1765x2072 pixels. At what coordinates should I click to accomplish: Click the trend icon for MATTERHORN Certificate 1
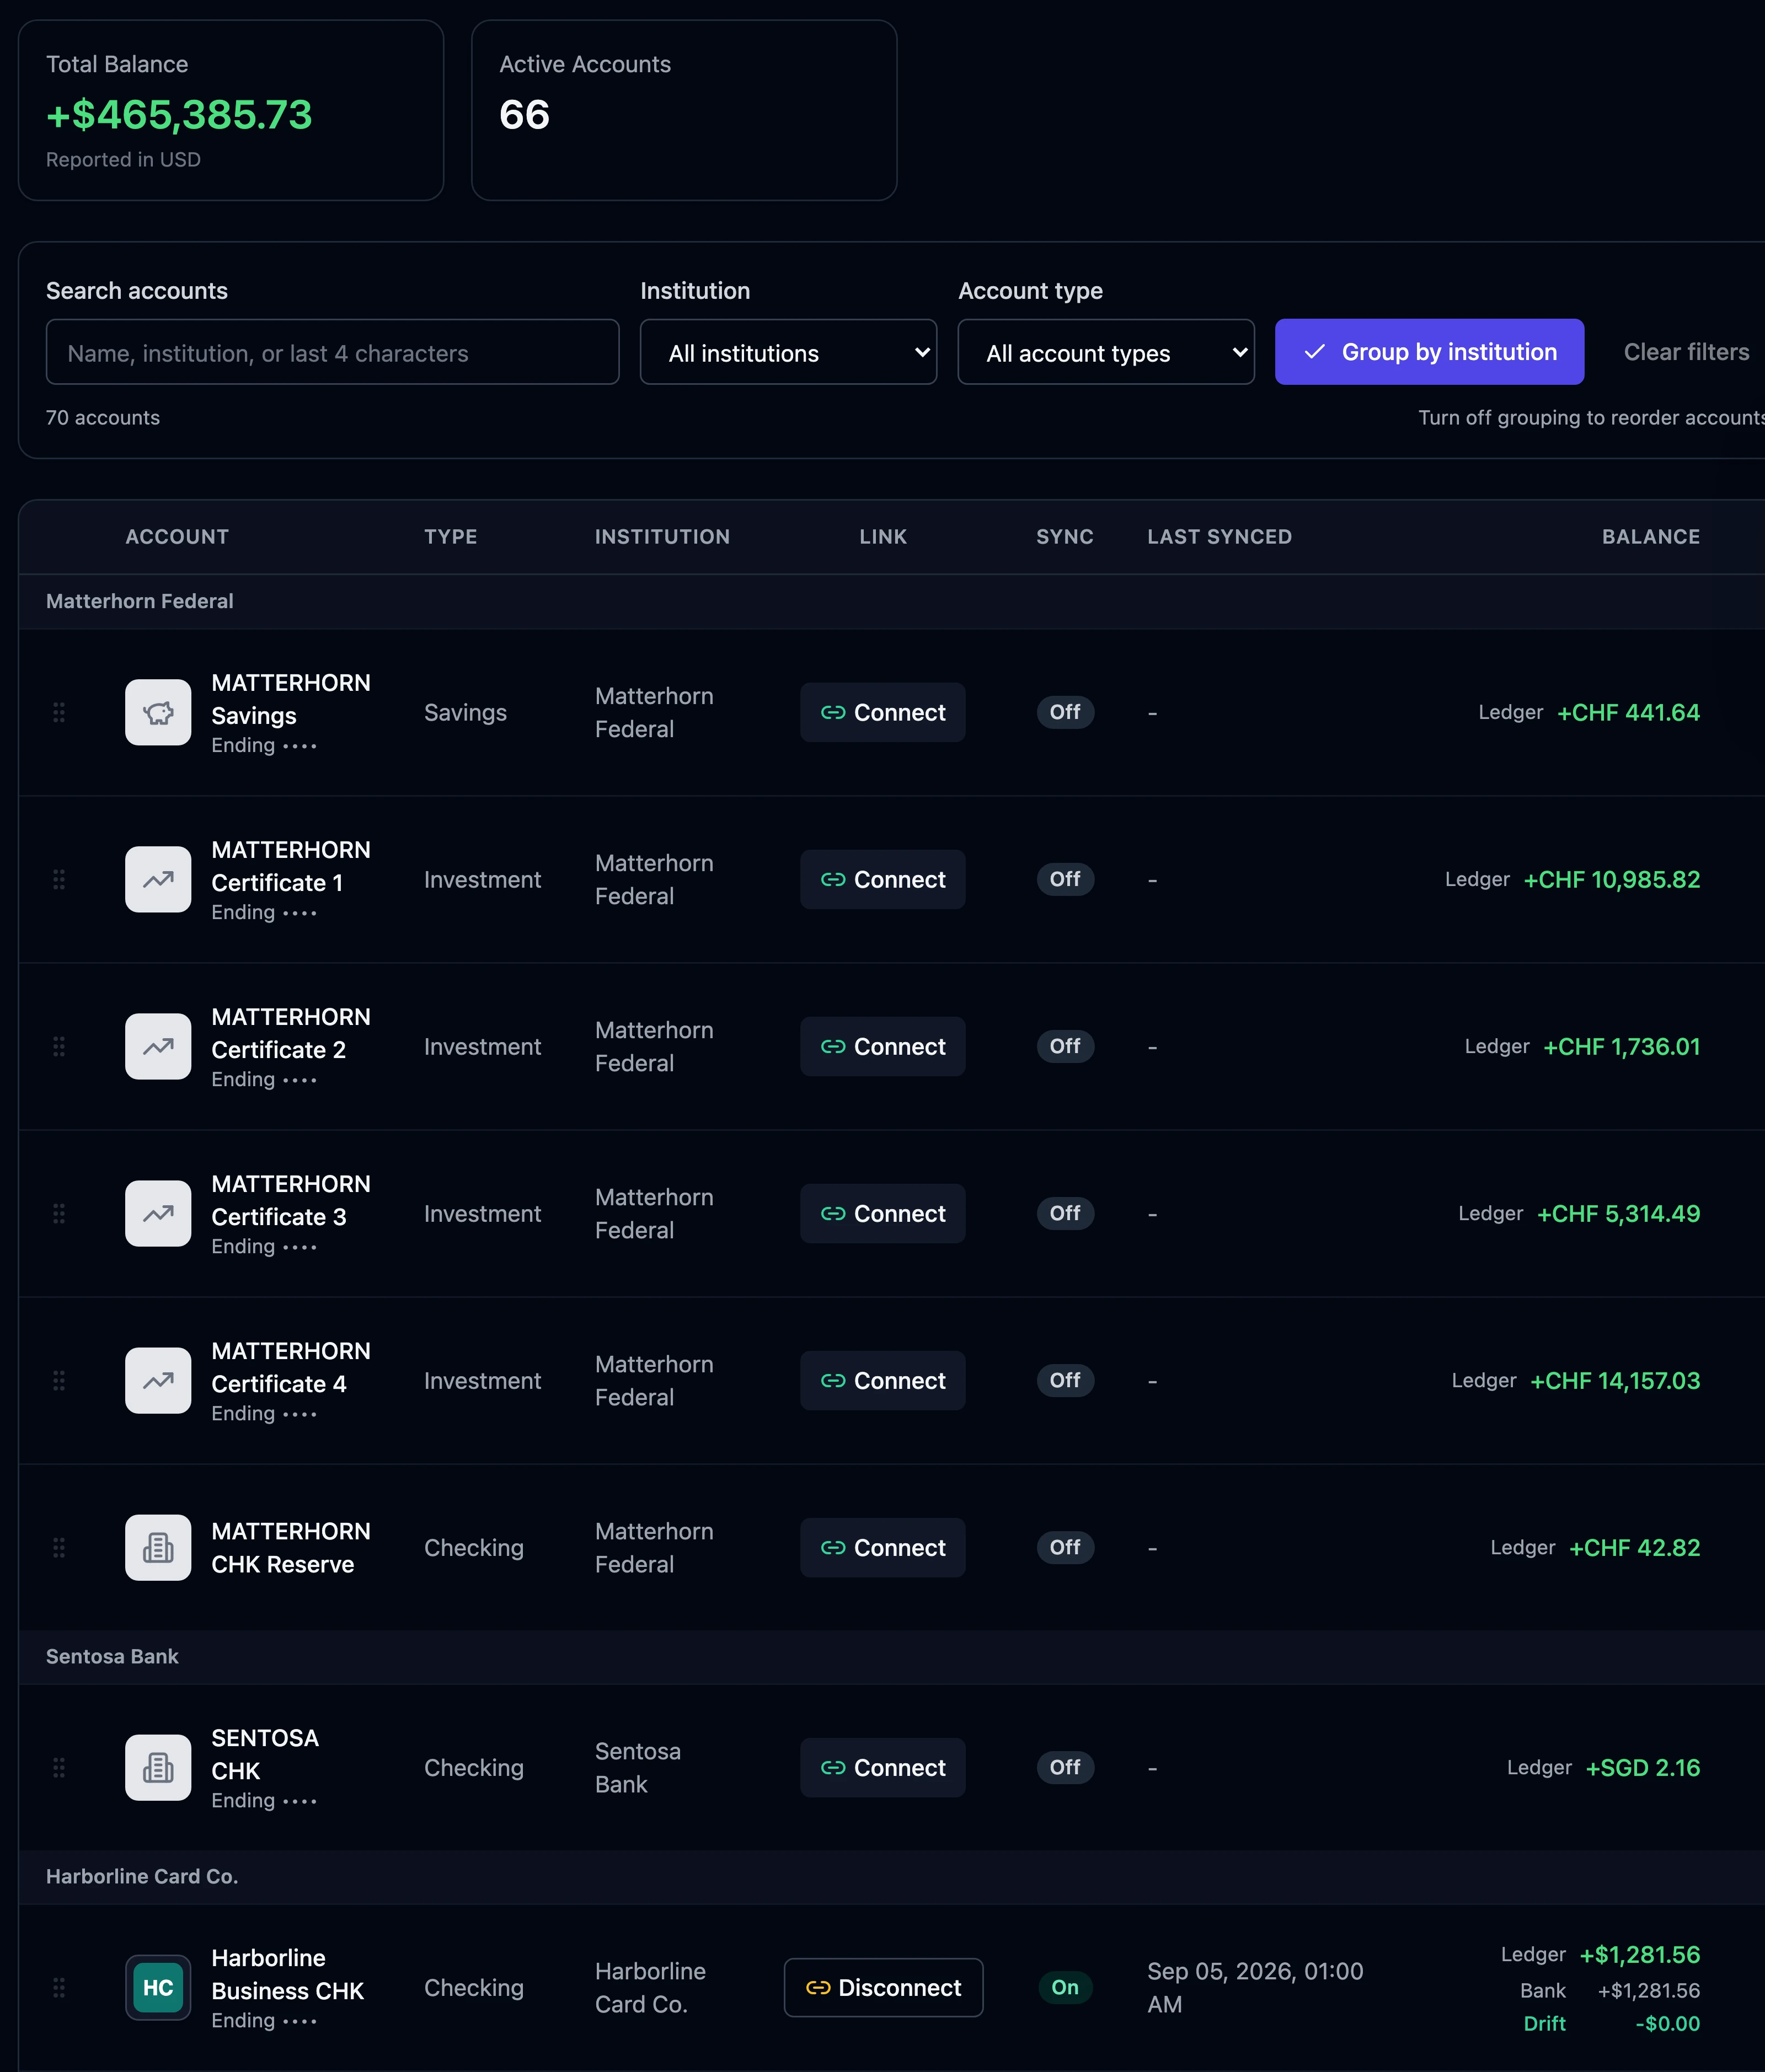pos(158,879)
